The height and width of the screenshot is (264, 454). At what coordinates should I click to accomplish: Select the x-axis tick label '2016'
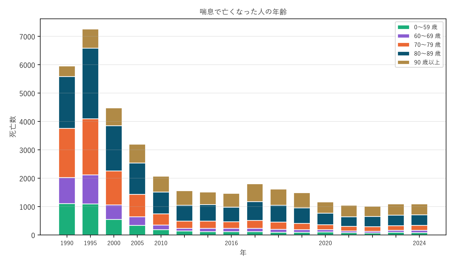coord(231,244)
